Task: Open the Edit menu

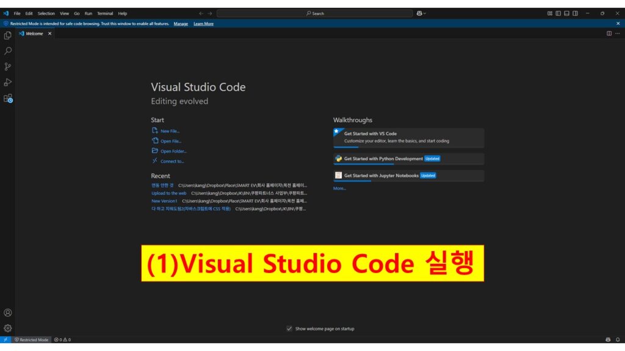Action: (29, 13)
